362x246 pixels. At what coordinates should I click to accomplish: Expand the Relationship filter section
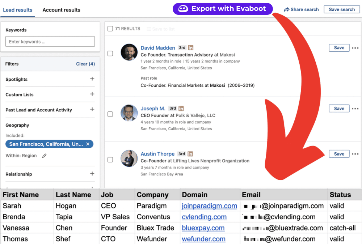tap(92, 174)
